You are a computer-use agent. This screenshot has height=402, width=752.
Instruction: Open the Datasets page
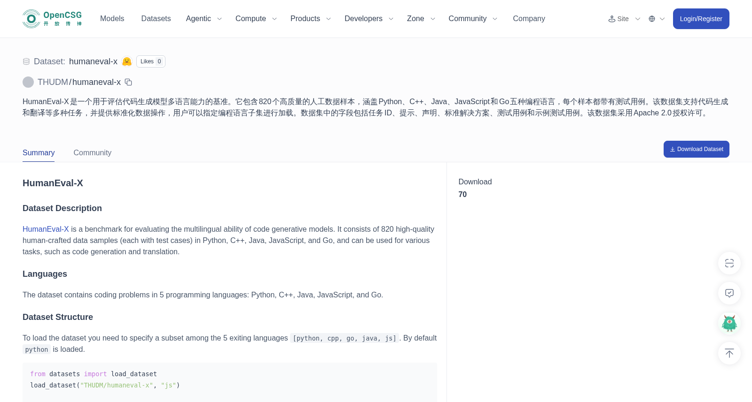(x=156, y=19)
